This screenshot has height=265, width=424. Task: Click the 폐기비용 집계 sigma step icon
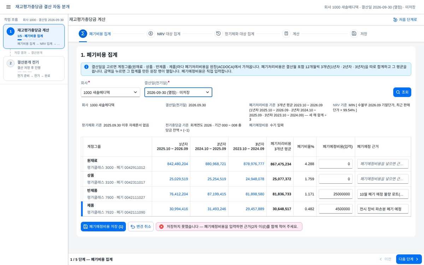83,34
